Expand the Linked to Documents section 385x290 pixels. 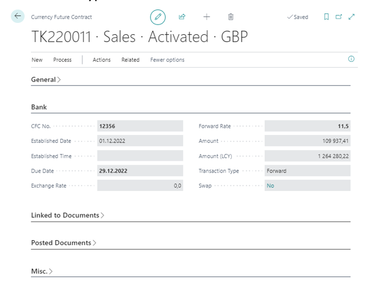[67, 215]
